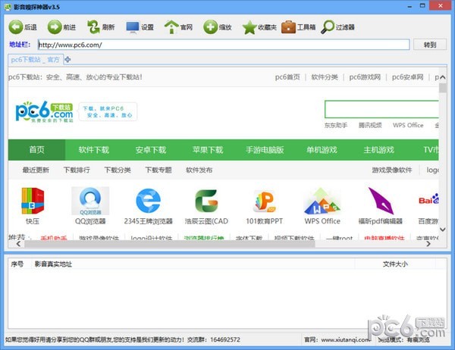The image size is (455, 350).
Task: Click the horizontal scrollbar left arrow
Action: (x=18, y=244)
